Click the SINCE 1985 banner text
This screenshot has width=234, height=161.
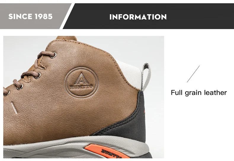coord(31,16)
